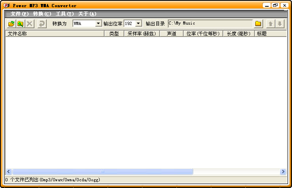Click the search folder icon
The image size is (292, 188).
(x=20, y=24)
